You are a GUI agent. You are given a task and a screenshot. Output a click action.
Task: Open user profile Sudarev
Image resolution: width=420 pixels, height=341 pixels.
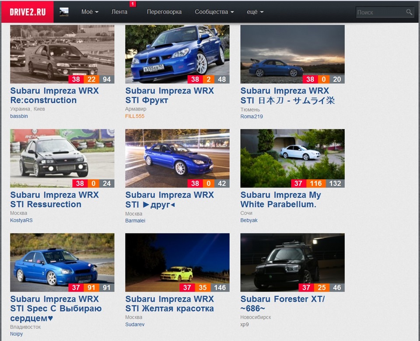tap(135, 324)
